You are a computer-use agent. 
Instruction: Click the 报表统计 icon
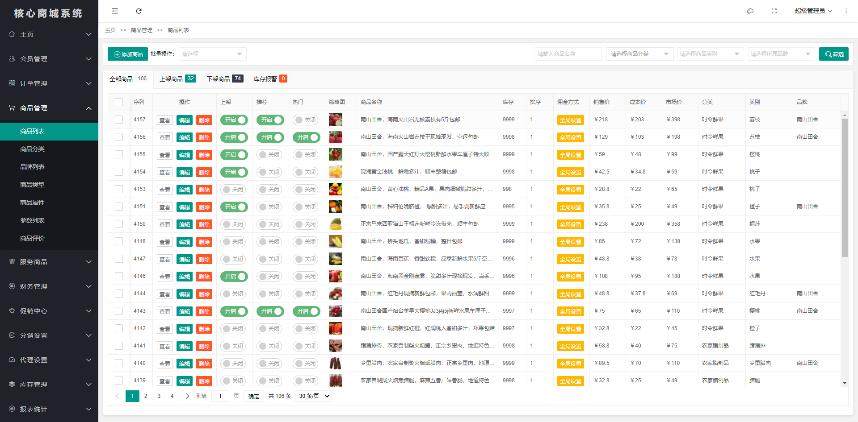click(12, 409)
